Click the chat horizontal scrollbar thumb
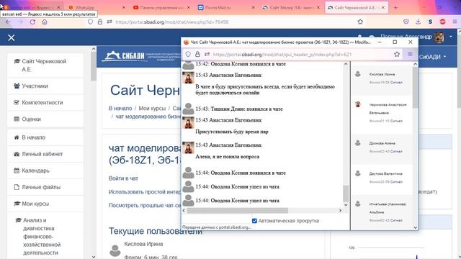This screenshot has height=259, width=461. click(x=238, y=211)
